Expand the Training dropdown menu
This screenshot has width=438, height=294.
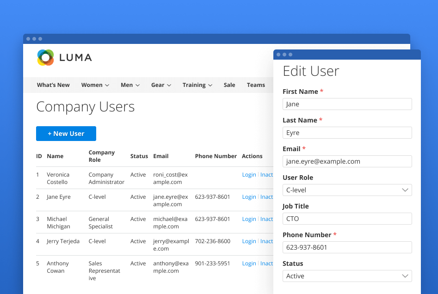coord(197,85)
